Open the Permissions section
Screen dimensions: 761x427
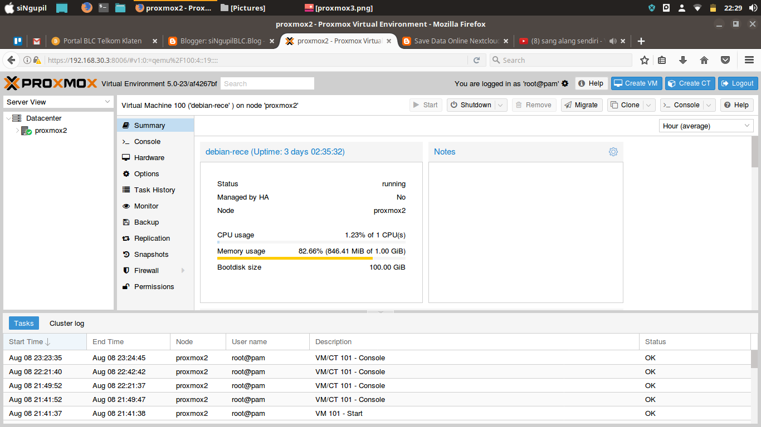click(x=155, y=287)
